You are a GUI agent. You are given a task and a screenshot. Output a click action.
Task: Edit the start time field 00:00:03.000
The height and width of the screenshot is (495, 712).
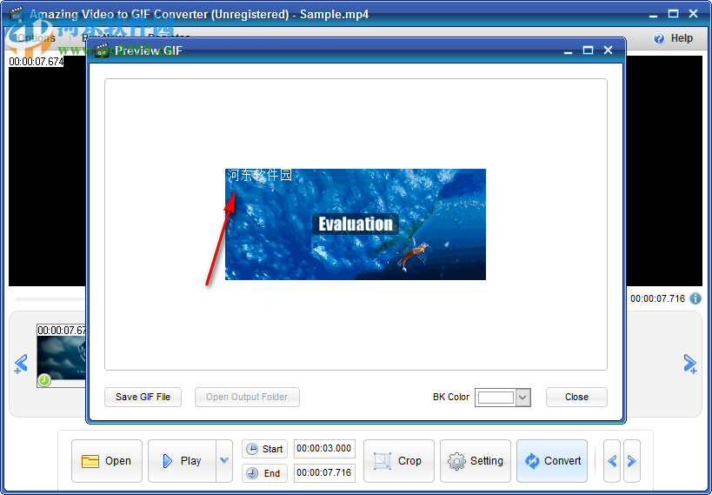(324, 449)
